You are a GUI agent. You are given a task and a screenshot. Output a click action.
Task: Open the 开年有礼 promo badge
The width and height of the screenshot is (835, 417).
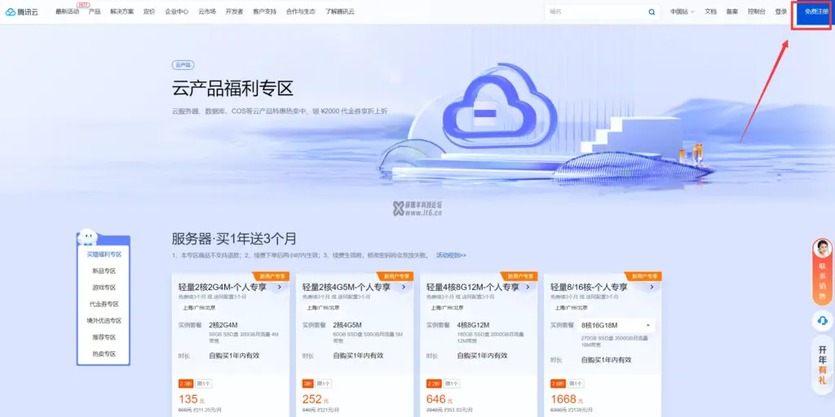(822, 365)
